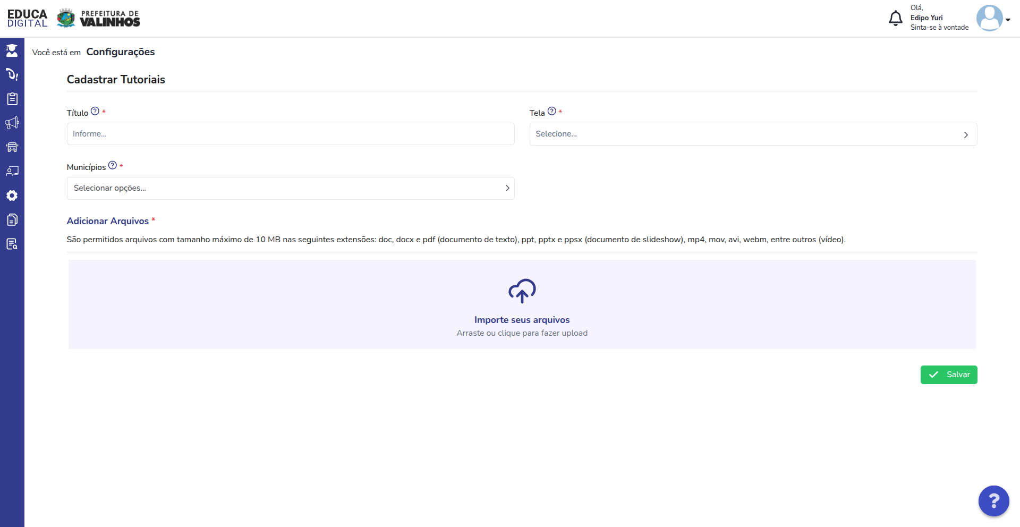Click the Salvar button
Screen dimensions: 1020x527
(x=949, y=375)
